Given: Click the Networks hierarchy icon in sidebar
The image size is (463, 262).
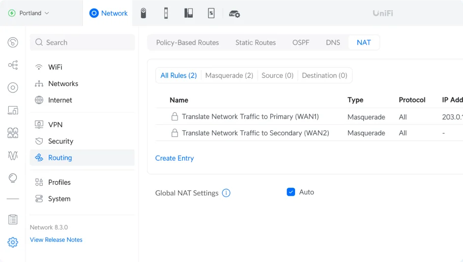Looking at the screenshot, I should click(39, 83).
